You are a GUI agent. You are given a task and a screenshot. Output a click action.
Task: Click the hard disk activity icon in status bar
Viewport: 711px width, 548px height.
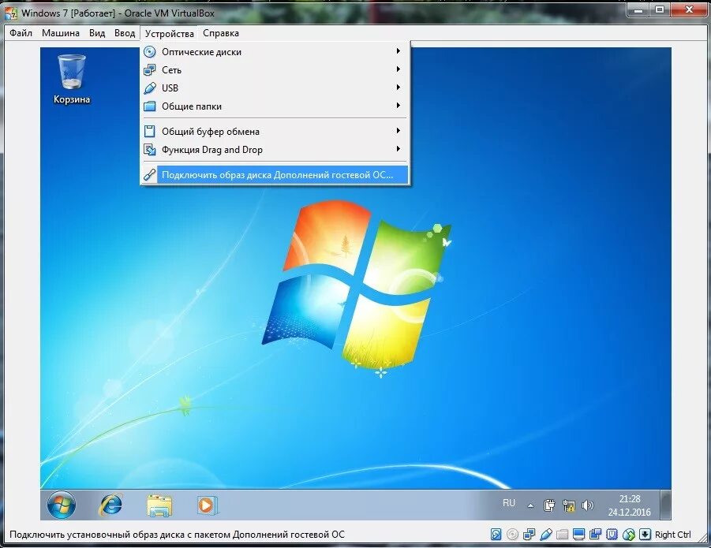point(496,535)
